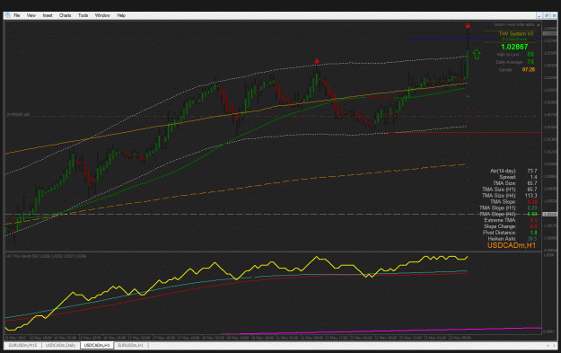
Task: Click the TMA Slope (H1) label
Action: (x=497, y=208)
